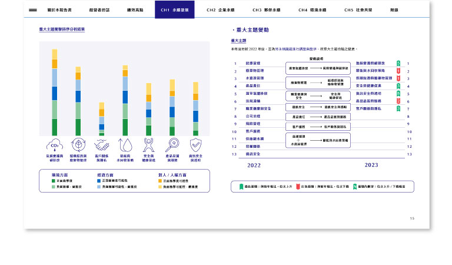Click the CO2 cloud climate icon
The width and height of the screenshot is (452, 265).
tap(54, 145)
